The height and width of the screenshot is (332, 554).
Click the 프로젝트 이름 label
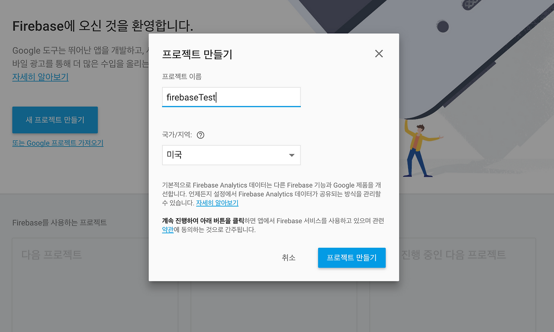click(x=182, y=77)
